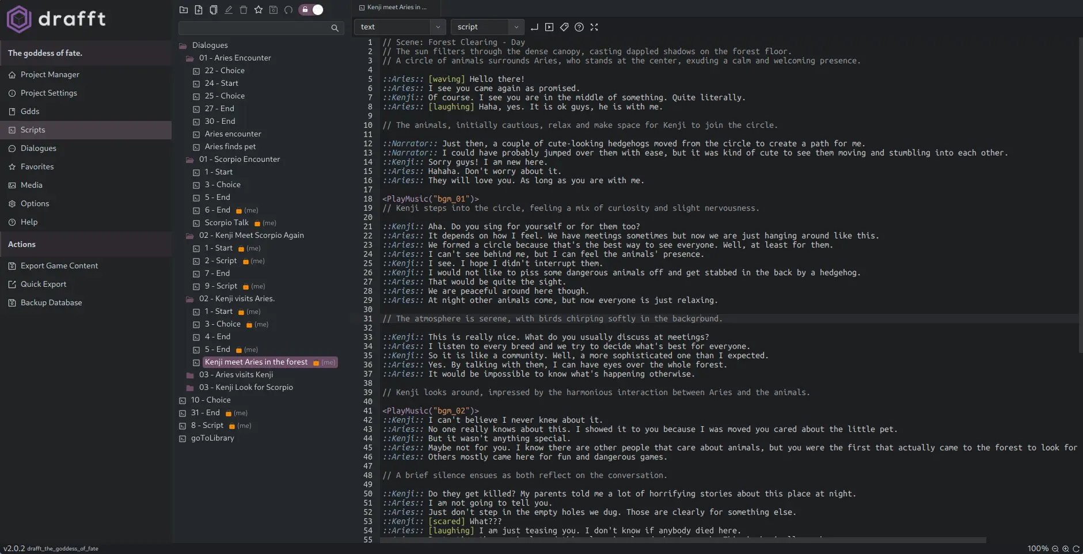Open Dialogues from the sidebar
The width and height of the screenshot is (1083, 554).
tap(39, 148)
